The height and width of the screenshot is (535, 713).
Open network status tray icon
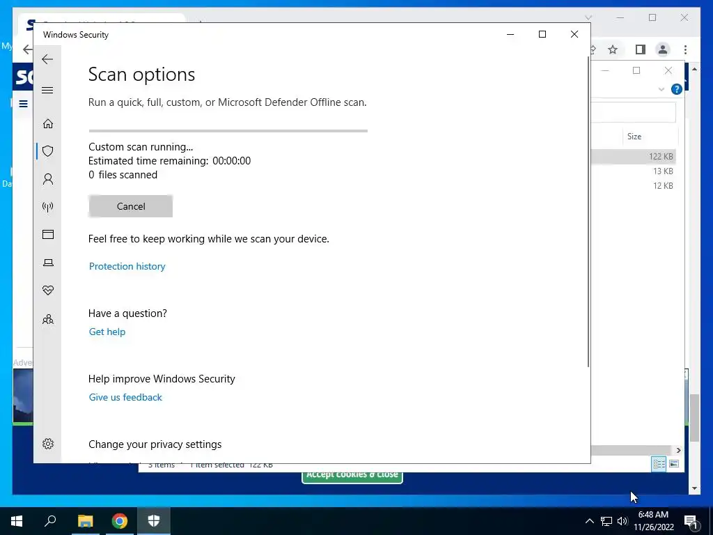606,521
